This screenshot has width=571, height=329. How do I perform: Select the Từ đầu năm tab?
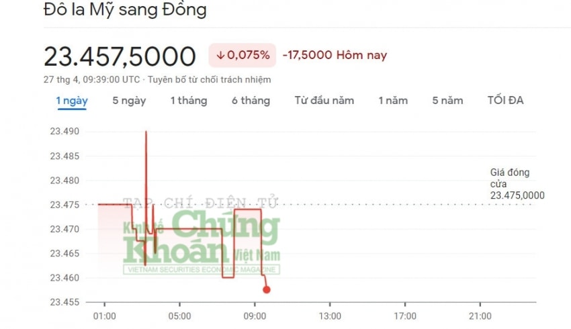click(324, 101)
